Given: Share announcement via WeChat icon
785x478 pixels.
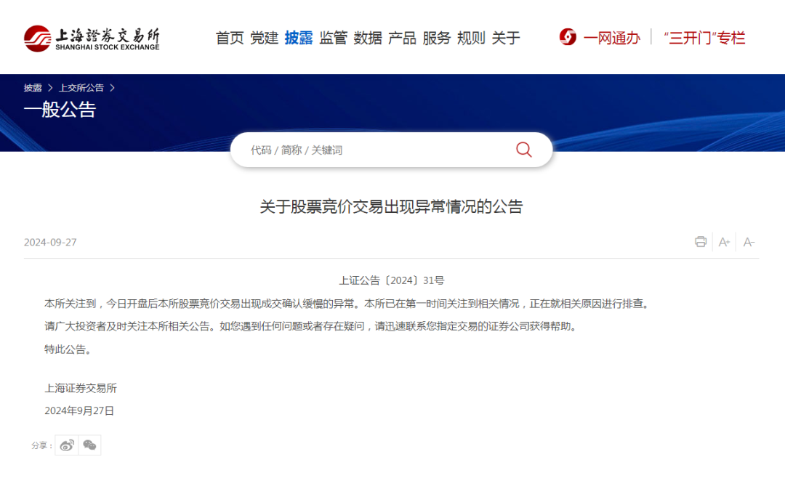Looking at the screenshot, I should tap(89, 445).
